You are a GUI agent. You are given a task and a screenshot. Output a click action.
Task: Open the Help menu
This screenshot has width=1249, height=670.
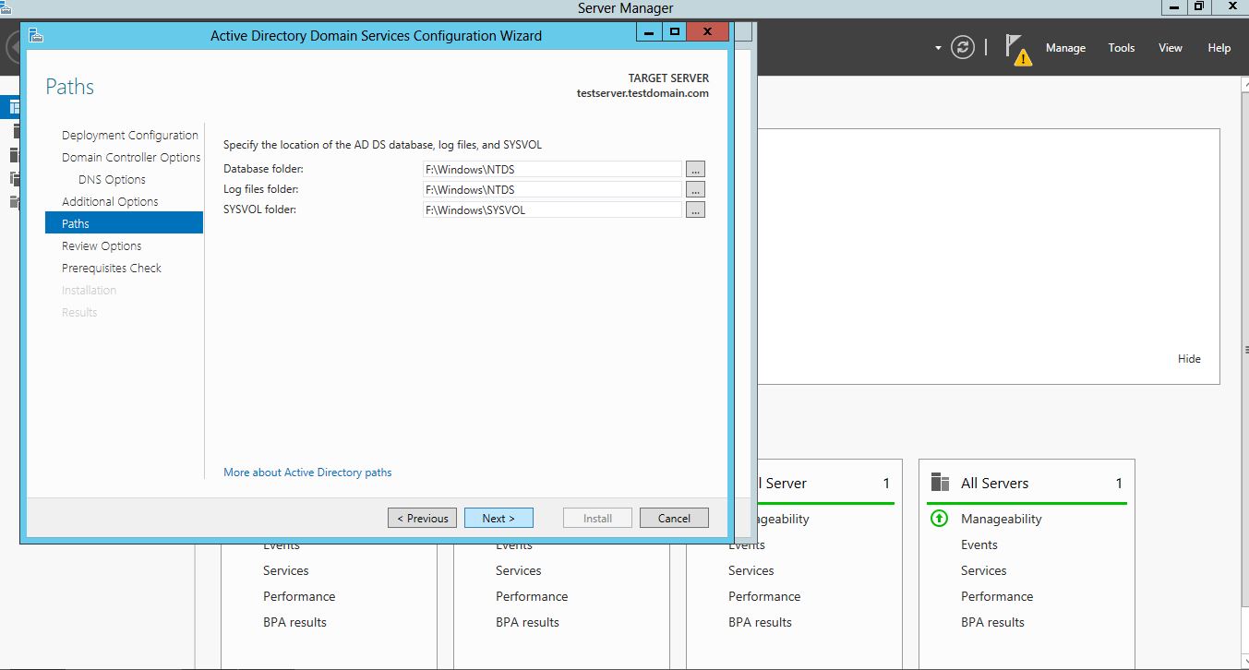pos(1219,48)
